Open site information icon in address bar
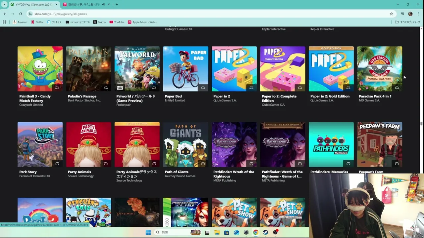Screen dimensions: 424x238 (30, 14)
